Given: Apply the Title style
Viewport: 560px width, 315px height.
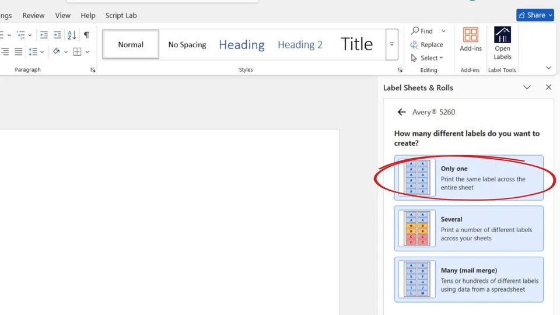Looking at the screenshot, I should click(x=356, y=44).
